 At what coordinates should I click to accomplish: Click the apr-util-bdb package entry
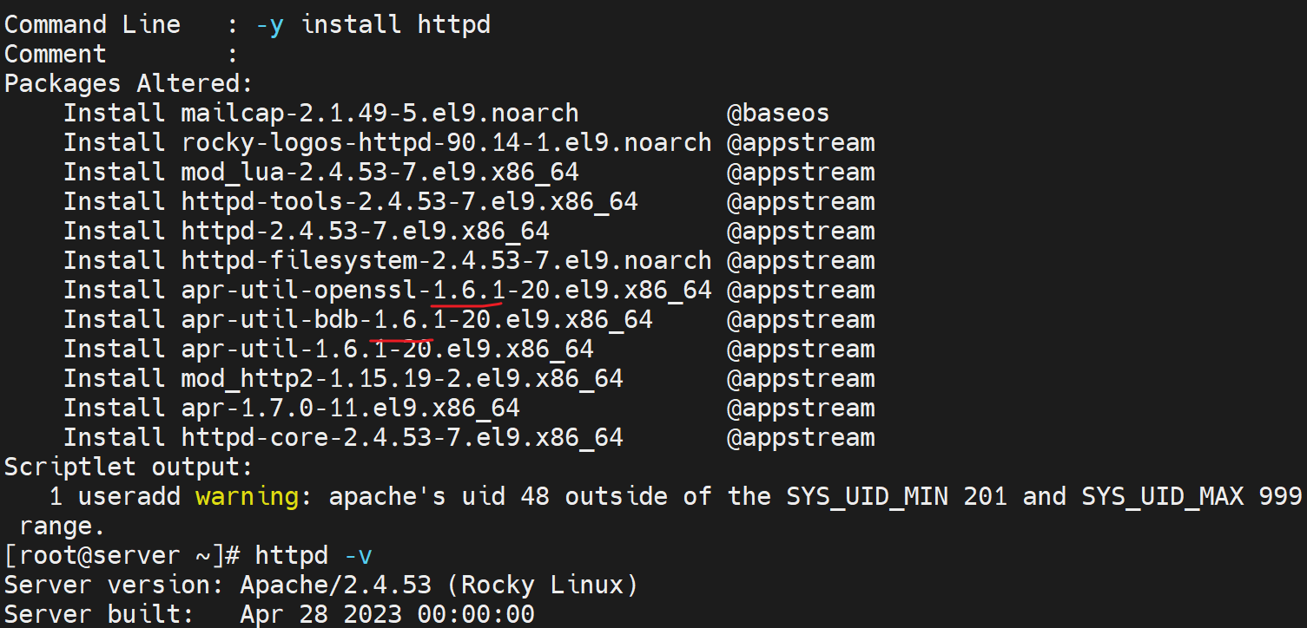coord(416,319)
